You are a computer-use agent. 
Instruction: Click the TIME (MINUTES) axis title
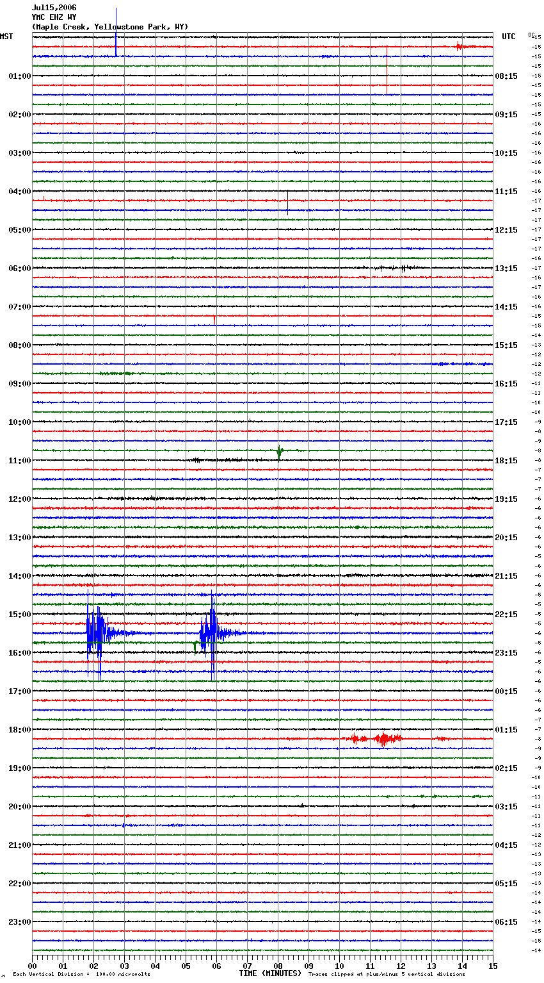point(270,973)
